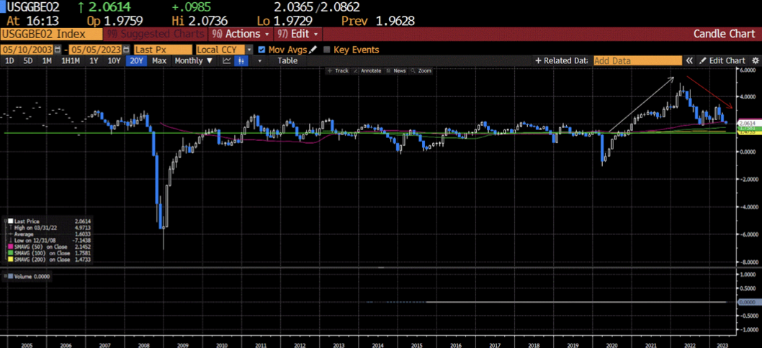Select the 1H1M range tab
The image size is (762, 348).
(x=70, y=60)
